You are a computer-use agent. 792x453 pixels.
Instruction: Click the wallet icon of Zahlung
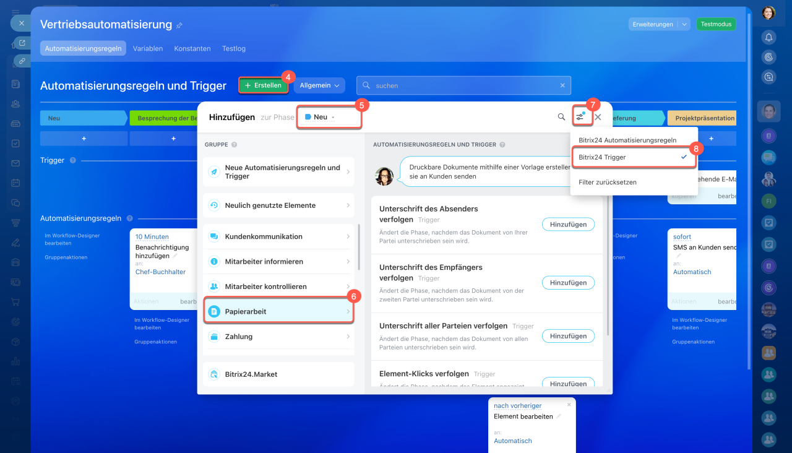pos(213,337)
